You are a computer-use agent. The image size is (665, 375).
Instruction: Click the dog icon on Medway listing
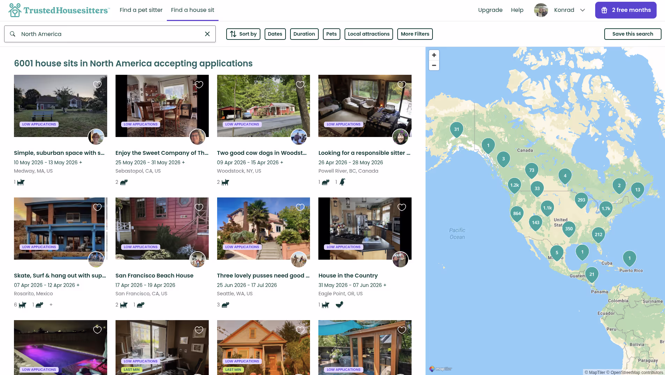pyautogui.click(x=21, y=182)
